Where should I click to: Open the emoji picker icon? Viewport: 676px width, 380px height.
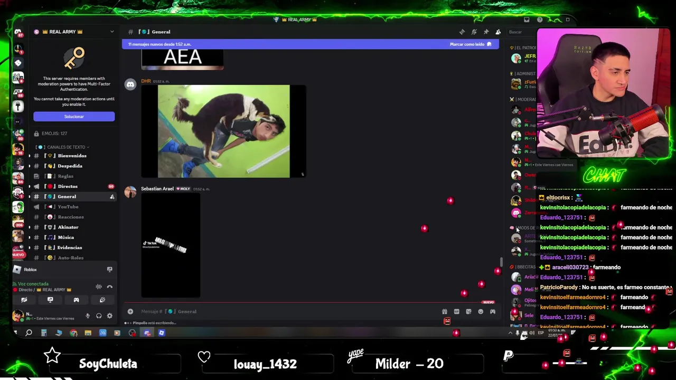click(481, 311)
